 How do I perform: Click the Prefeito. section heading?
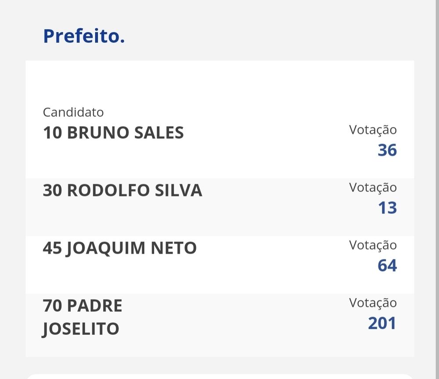click(x=84, y=36)
